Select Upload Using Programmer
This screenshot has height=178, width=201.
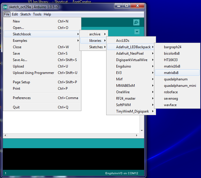(42, 73)
